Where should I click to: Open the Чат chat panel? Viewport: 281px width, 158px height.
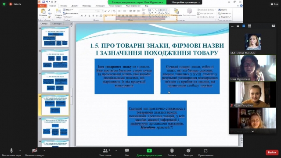pyautogui.click(x=127, y=152)
